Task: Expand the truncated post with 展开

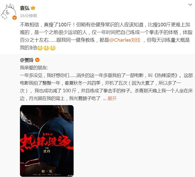Action: point(112,98)
